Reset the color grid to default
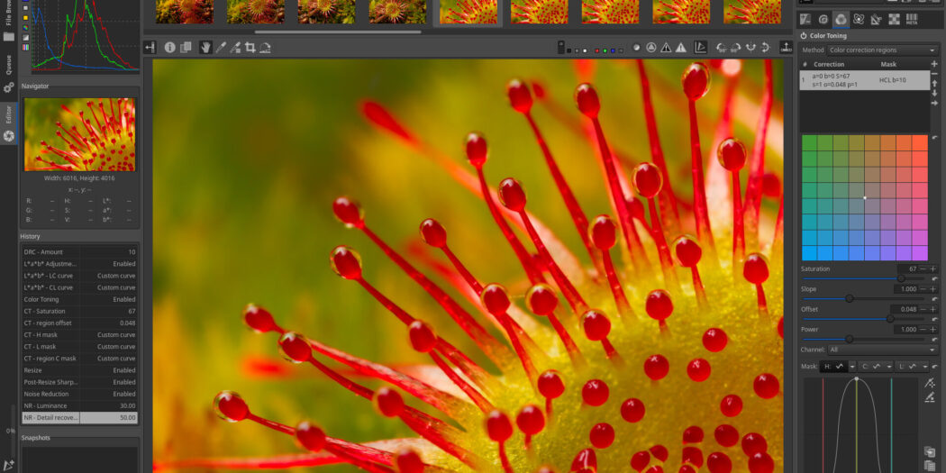The image size is (946, 473). 934,138
